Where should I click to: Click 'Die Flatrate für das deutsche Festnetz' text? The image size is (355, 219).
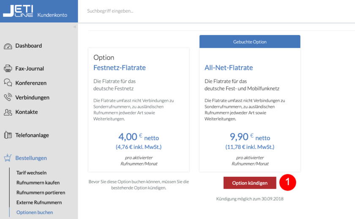(x=115, y=85)
